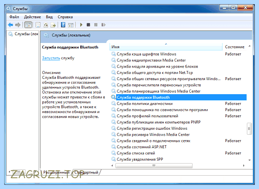Click the horizontal scrollbar thumb of services list
Viewport: 259px width, 189px height.
coord(154,166)
